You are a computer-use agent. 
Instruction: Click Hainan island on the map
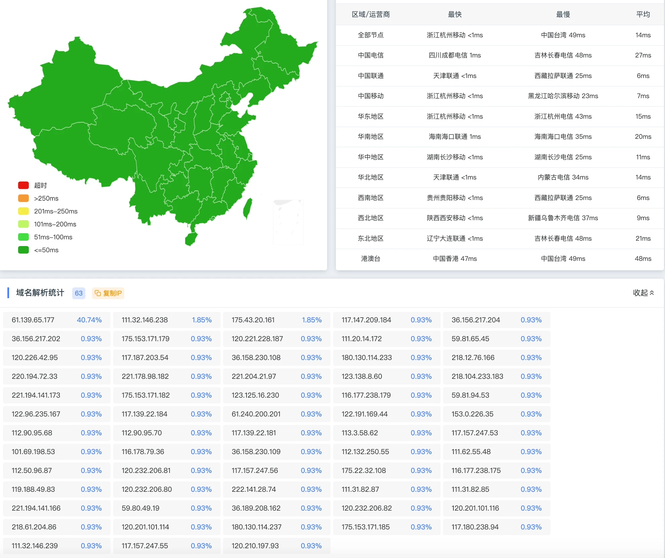click(191, 239)
